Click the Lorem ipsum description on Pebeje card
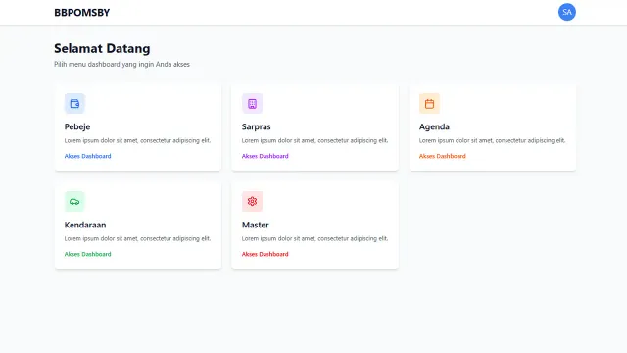627x353 pixels. 137,140
